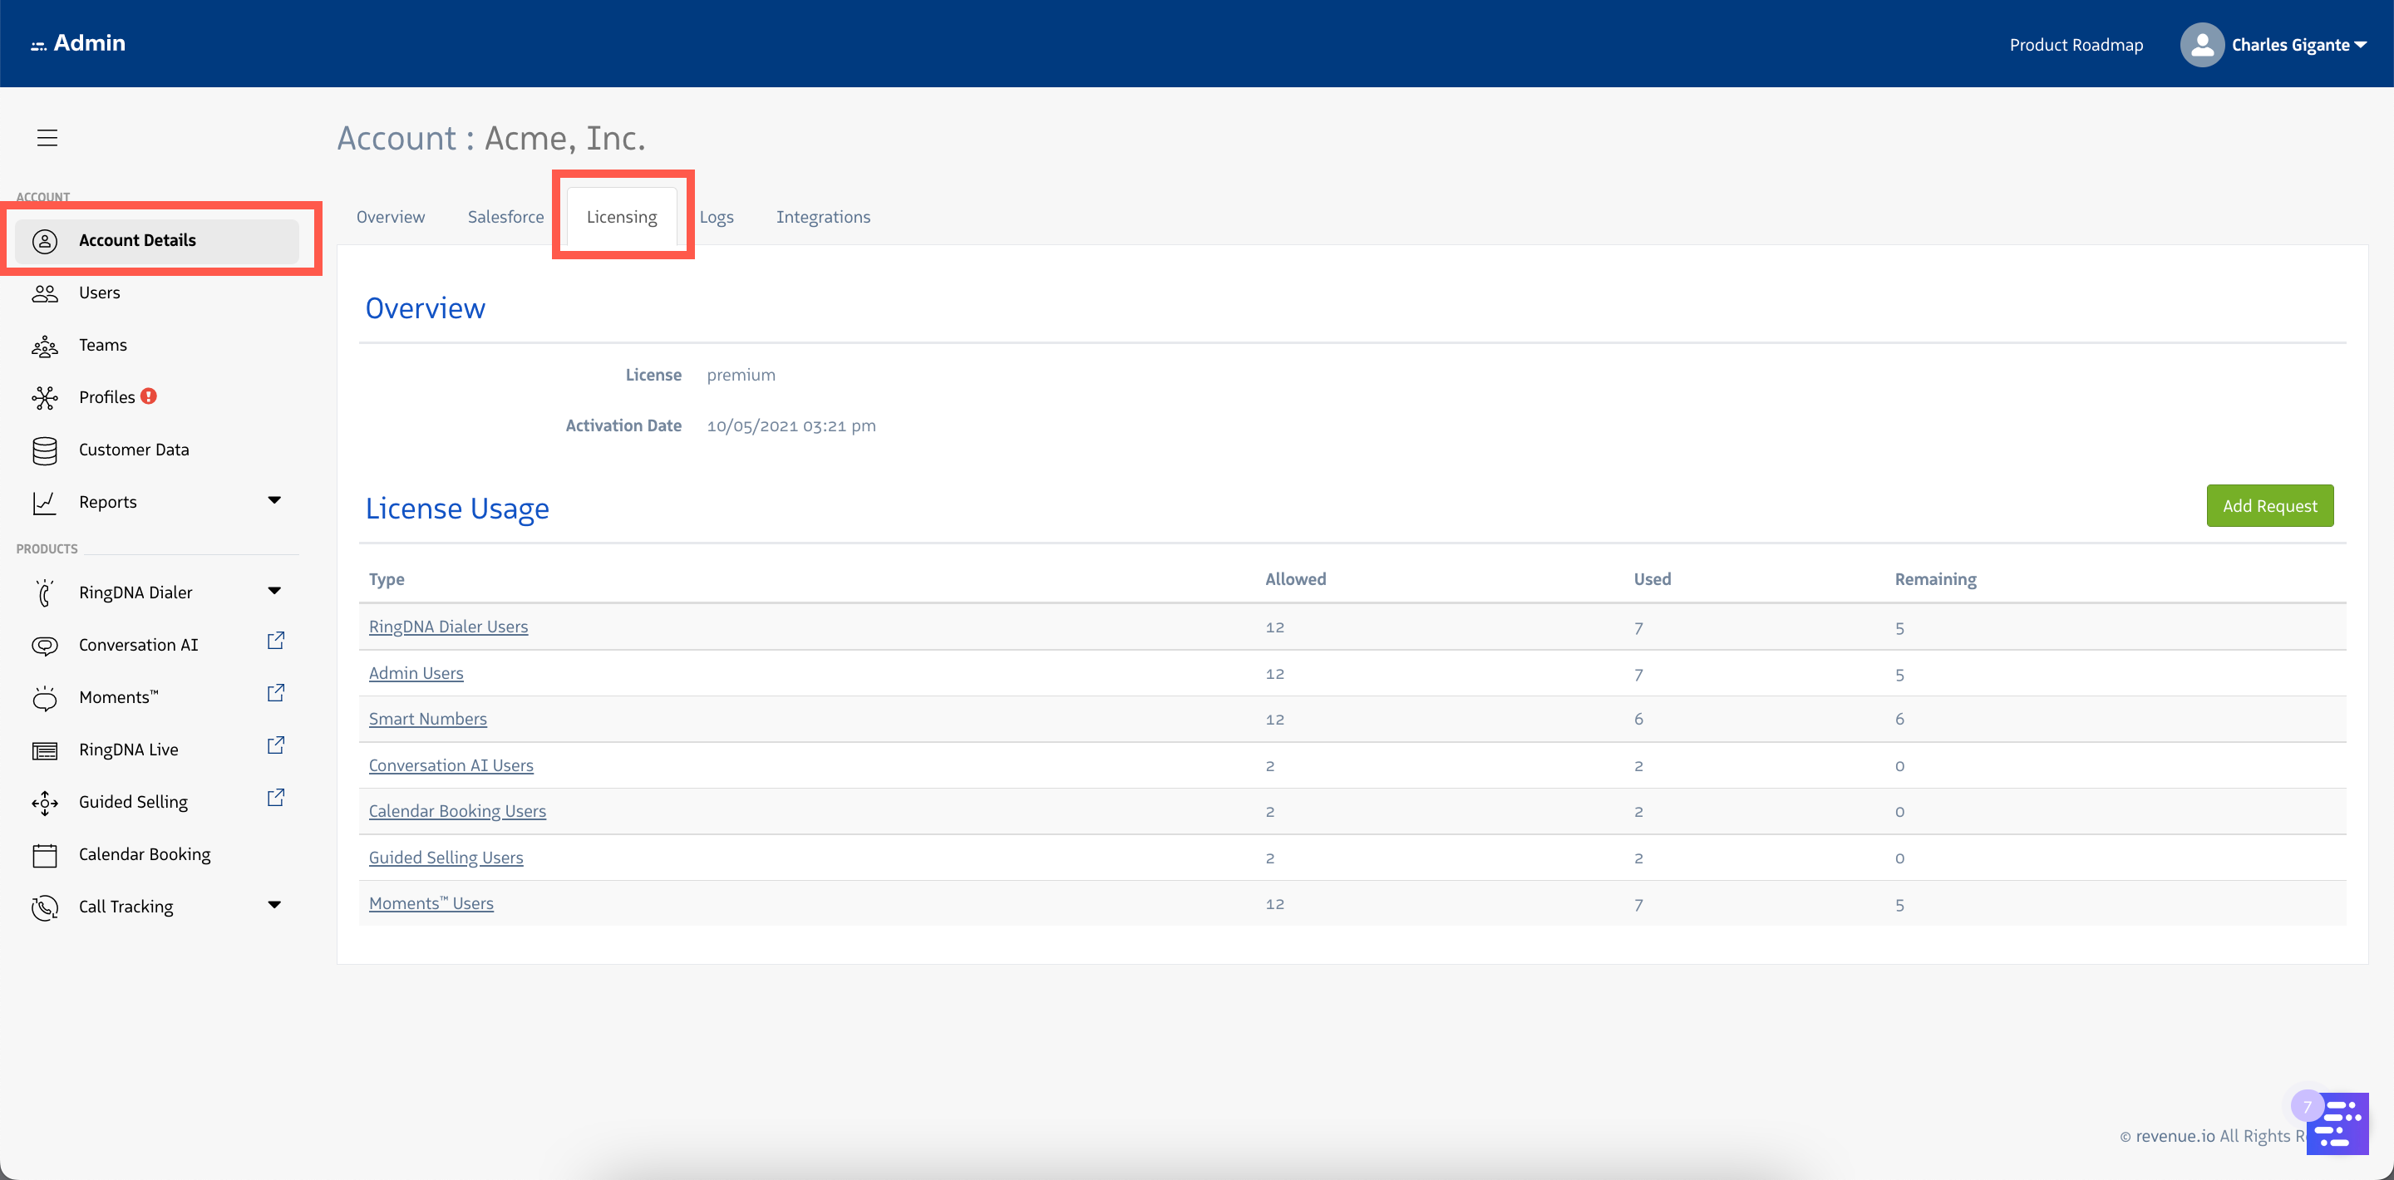The height and width of the screenshot is (1180, 2394).
Task: Click the Customer Data database icon
Action: (45, 450)
